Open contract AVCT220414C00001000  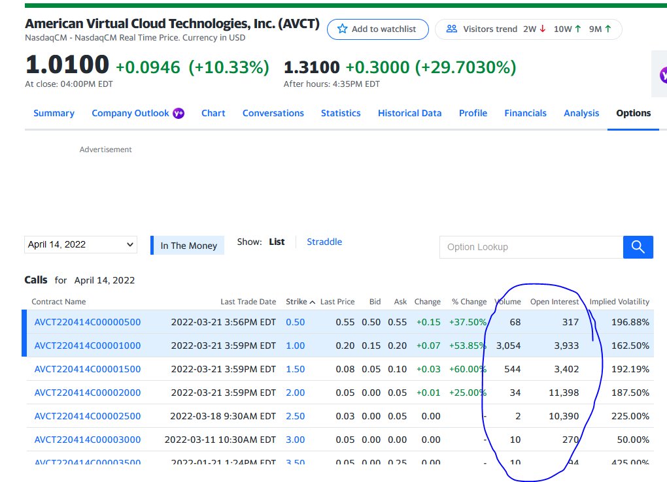(x=88, y=345)
